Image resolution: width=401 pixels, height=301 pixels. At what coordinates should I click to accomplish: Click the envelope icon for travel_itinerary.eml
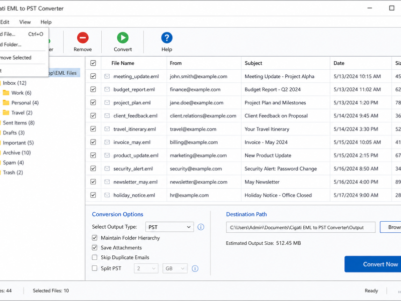point(107,129)
